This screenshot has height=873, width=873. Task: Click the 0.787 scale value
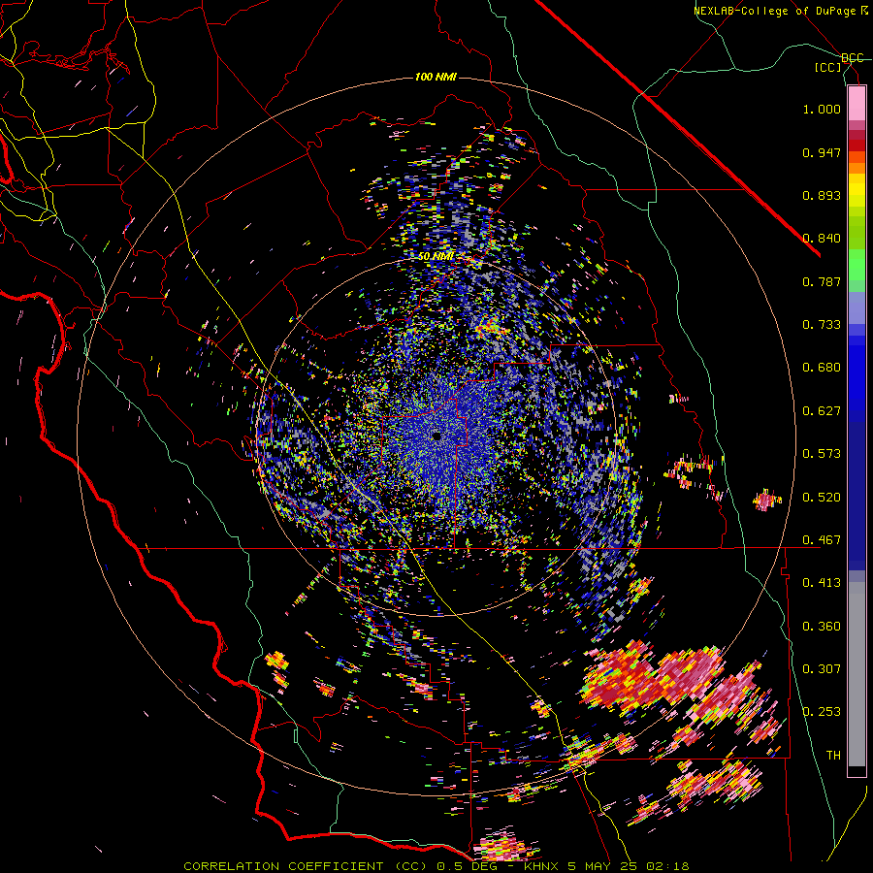822,281
